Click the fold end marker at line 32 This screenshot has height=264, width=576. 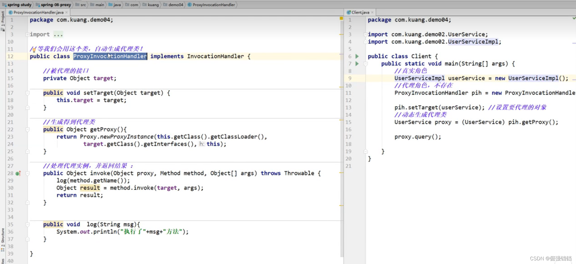point(27,202)
